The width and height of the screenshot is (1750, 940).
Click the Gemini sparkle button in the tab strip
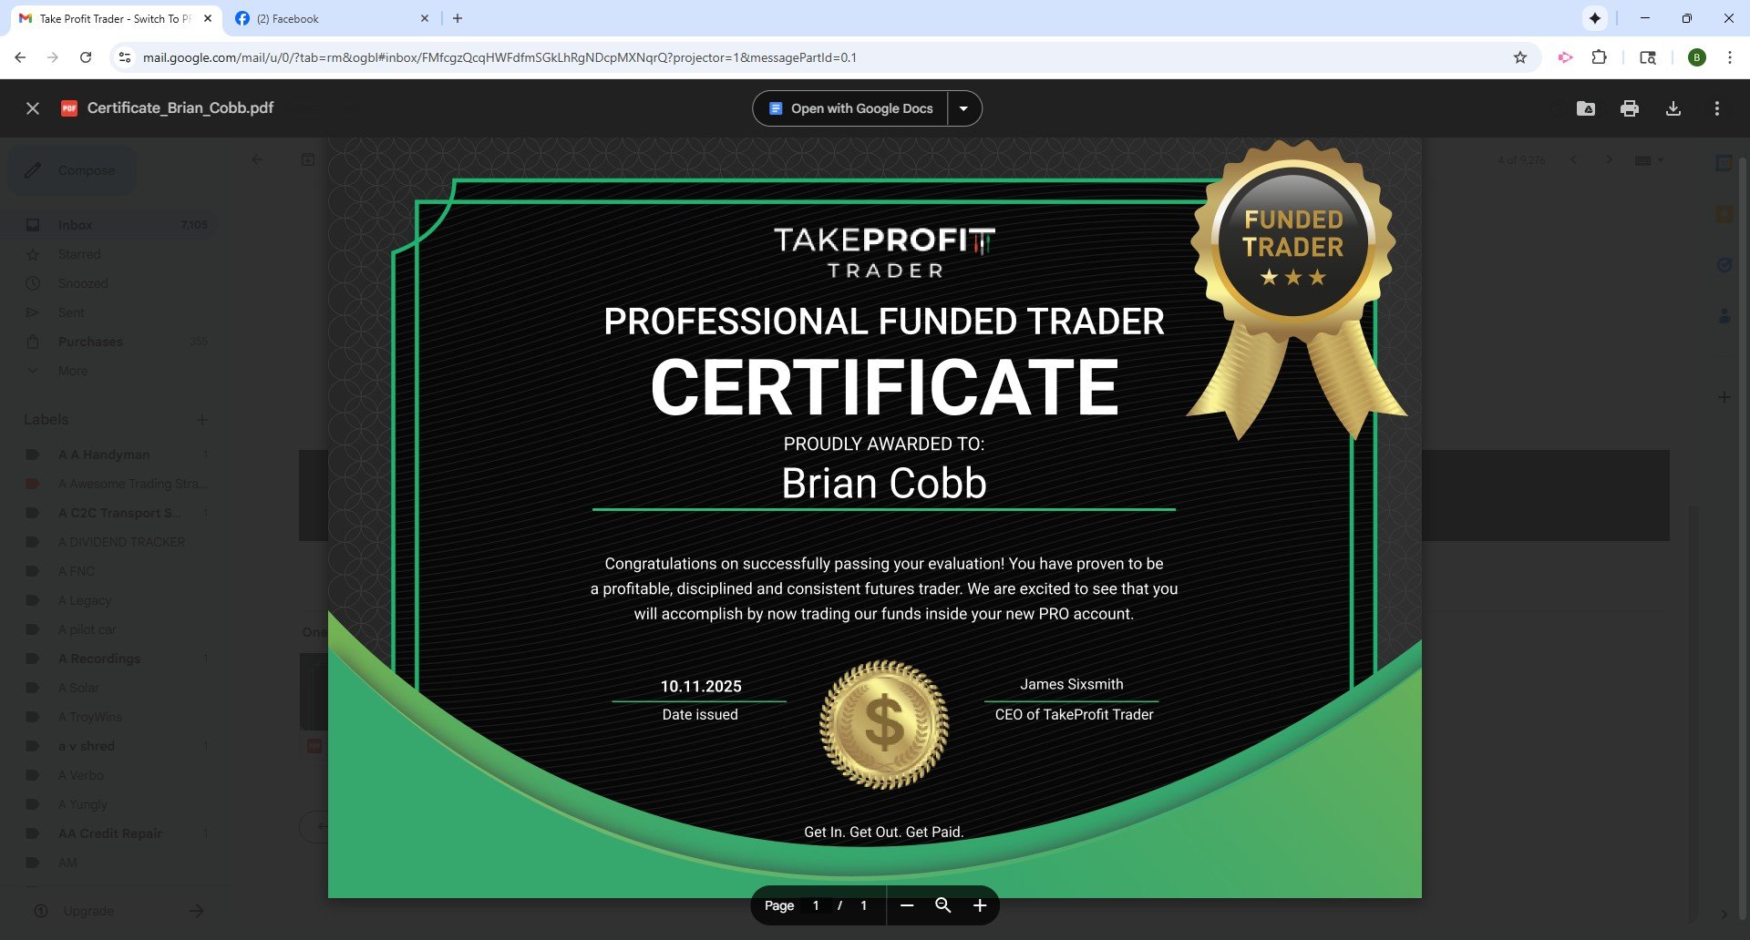tap(1595, 18)
